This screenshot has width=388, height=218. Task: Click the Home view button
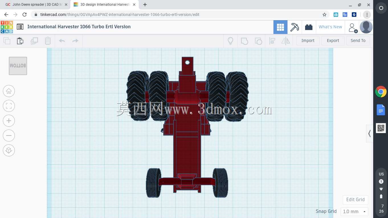pos(9,91)
